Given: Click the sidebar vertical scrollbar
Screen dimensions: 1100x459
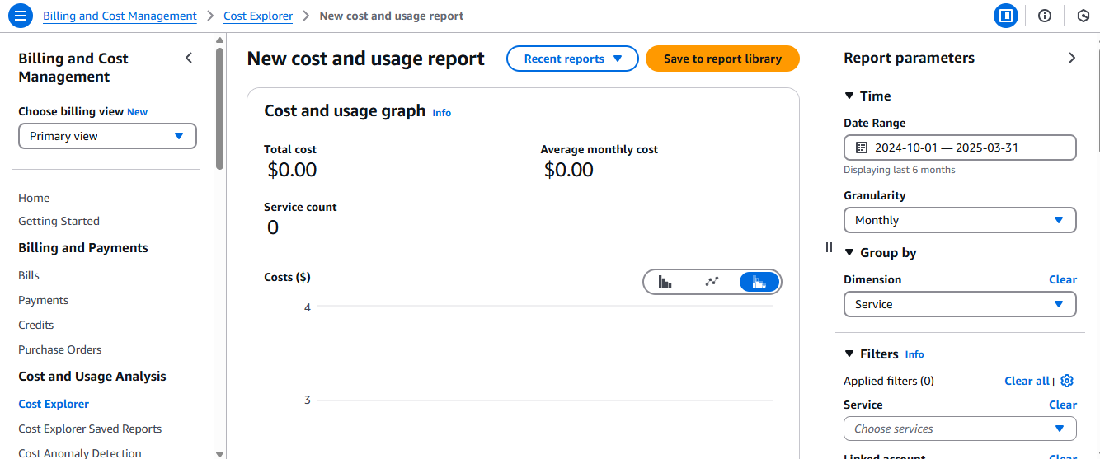Looking at the screenshot, I should click(219, 107).
